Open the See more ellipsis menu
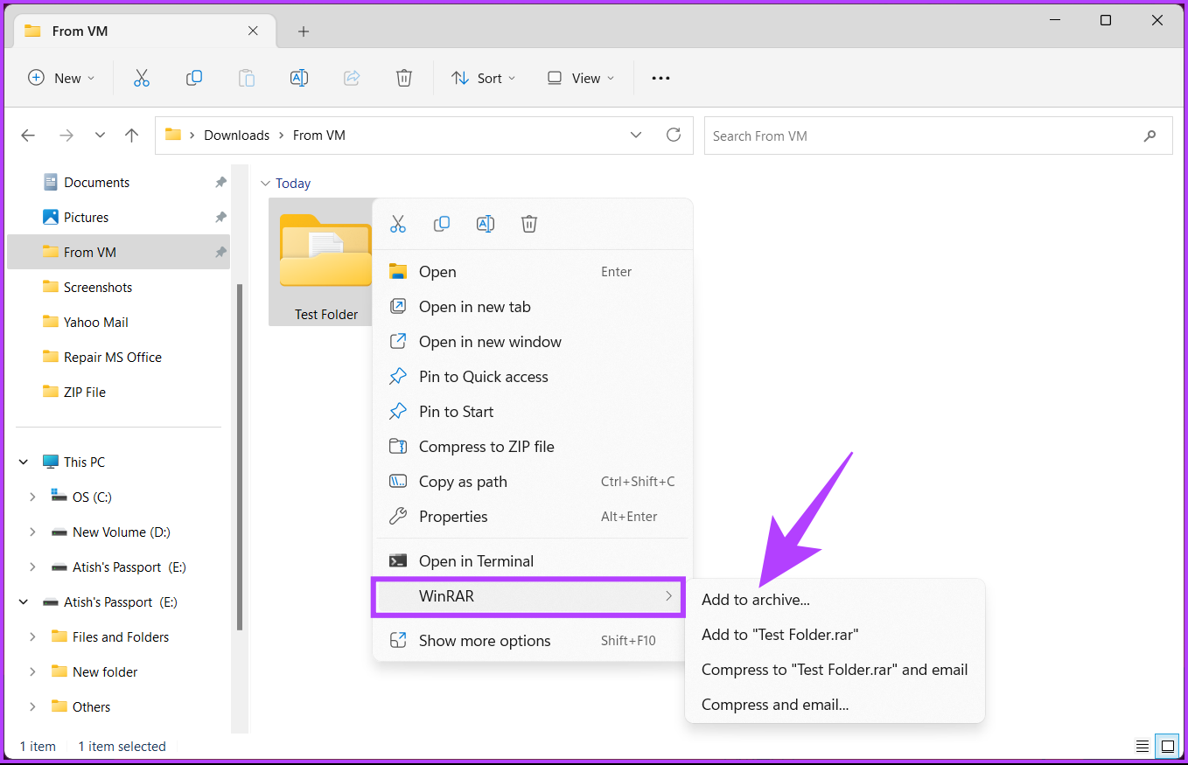The image size is (1188, 765). tap(660, 78)
